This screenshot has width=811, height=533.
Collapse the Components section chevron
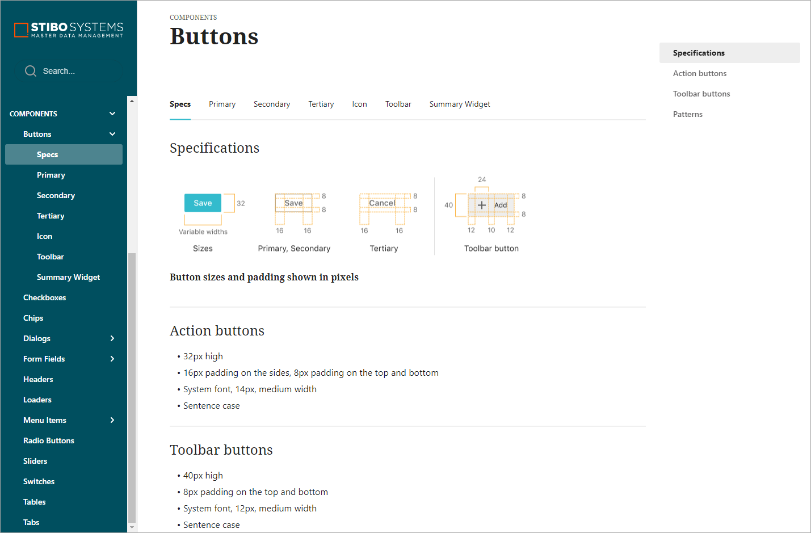click(112, 114)
